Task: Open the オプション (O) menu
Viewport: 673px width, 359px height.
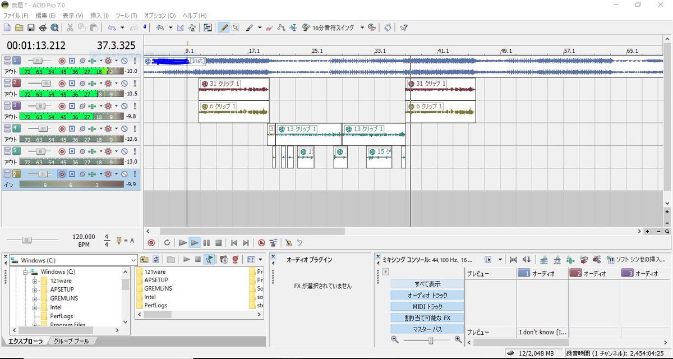Action: click(x=160, y=16)
